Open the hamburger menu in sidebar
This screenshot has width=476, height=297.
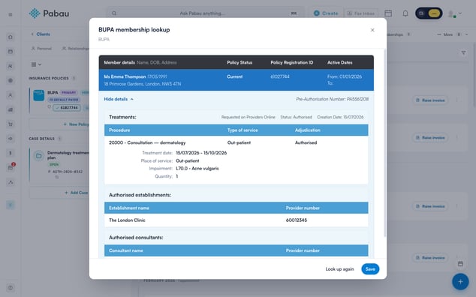(11, 14)
